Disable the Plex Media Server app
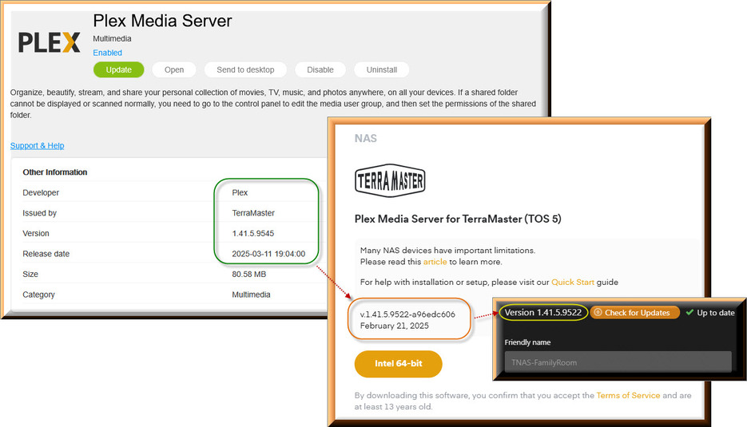 click(x=320, y=69)
